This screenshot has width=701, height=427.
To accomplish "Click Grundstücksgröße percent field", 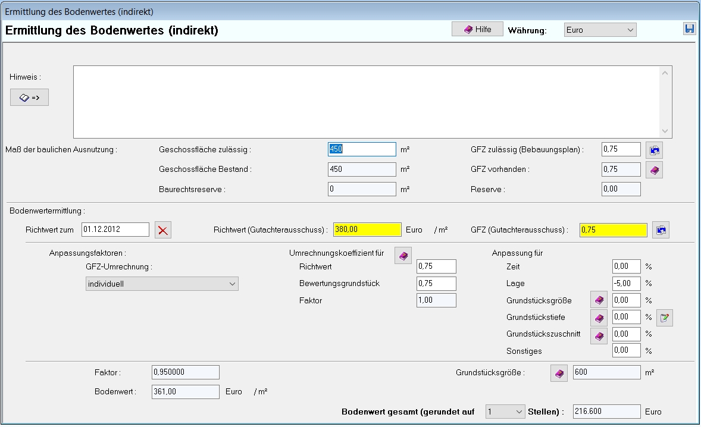I will [627, 300].
